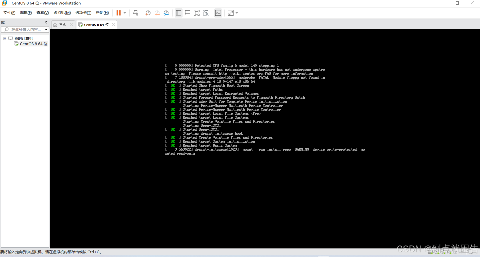The image size is (480, 257).
Task: Open the 查看(V) menu
Action: tap(42, 13)
